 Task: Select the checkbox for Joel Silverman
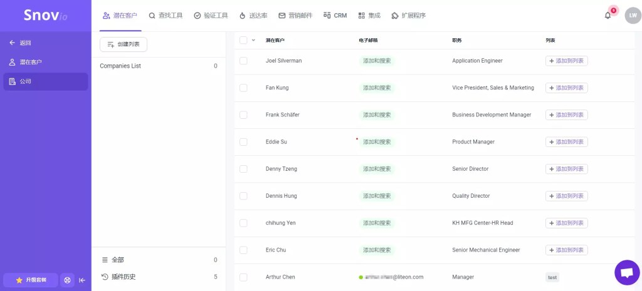[243, 61]
